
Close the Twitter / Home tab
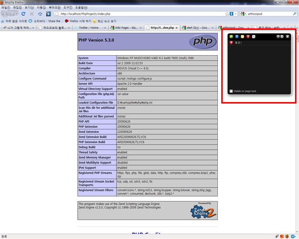click(105, 28)
